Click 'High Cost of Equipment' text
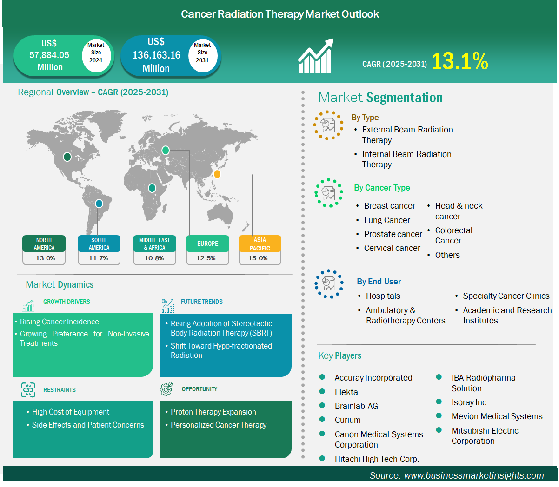 [71, 412]
